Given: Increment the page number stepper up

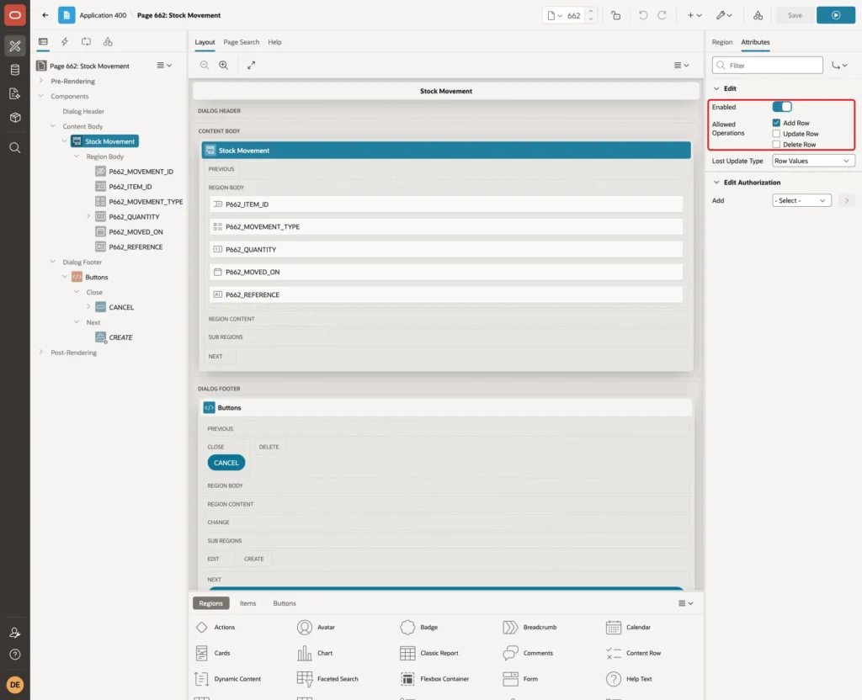Looking at the screenshot, I should [x=591, y=11].
